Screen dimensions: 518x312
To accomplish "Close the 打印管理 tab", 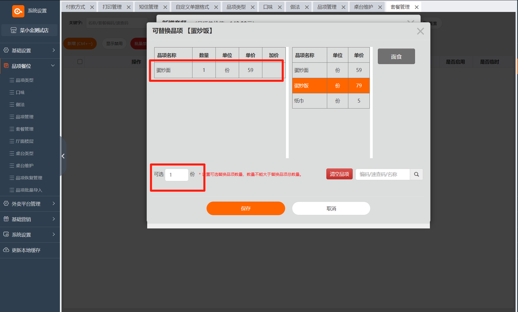I will [x=129, y=7].
